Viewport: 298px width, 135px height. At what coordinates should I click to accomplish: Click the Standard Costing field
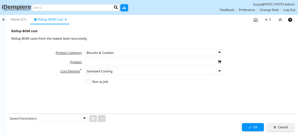(150, 71)
